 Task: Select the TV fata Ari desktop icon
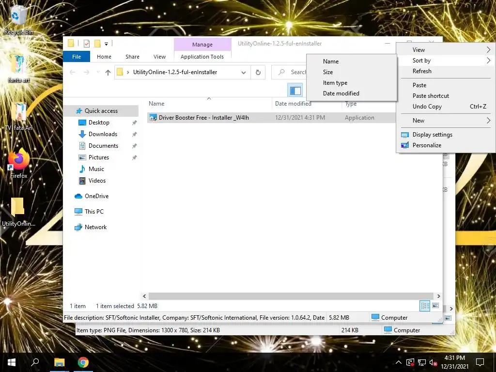[19, 116]
